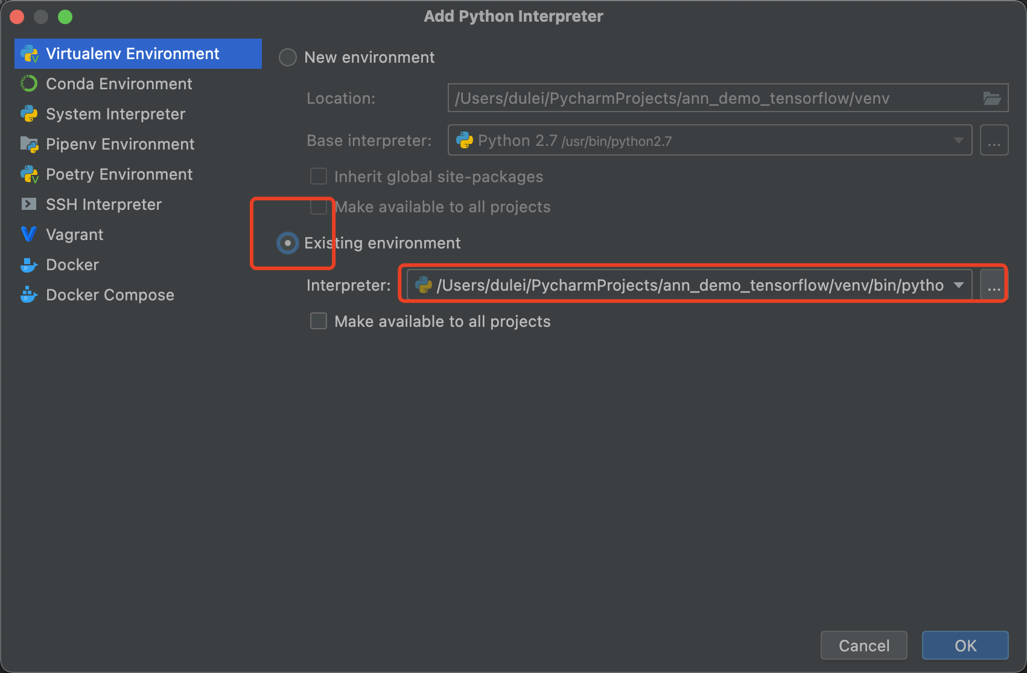This screenshot has width=1027, height=673.
Task: Choose Docker from interpreter types
Action: click(138, 265)
